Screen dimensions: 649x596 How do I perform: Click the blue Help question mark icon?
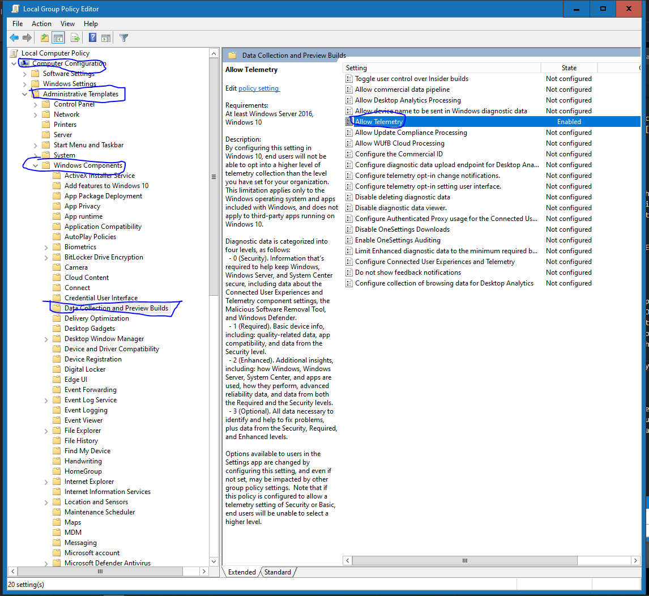93,38
